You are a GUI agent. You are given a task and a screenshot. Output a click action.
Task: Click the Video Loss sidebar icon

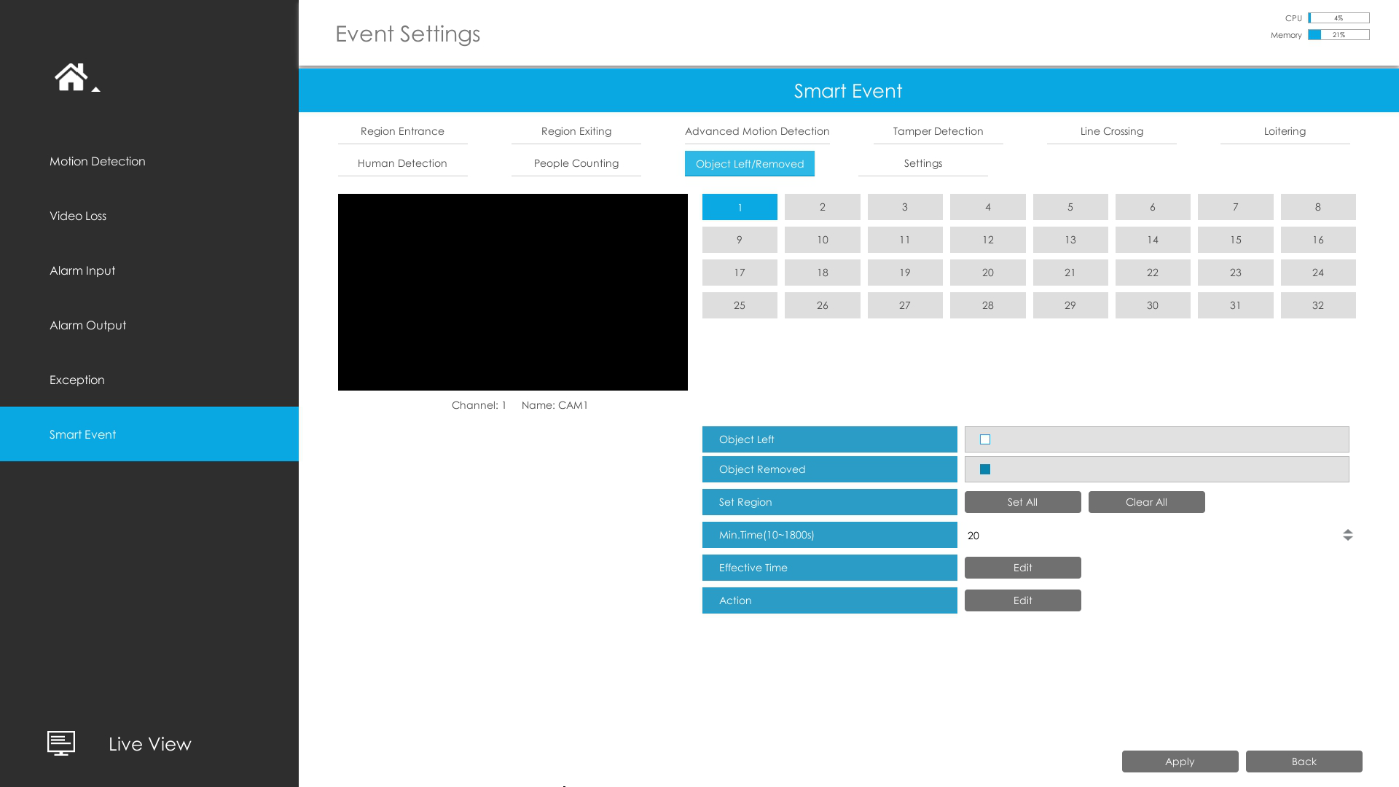pos(149,215)
